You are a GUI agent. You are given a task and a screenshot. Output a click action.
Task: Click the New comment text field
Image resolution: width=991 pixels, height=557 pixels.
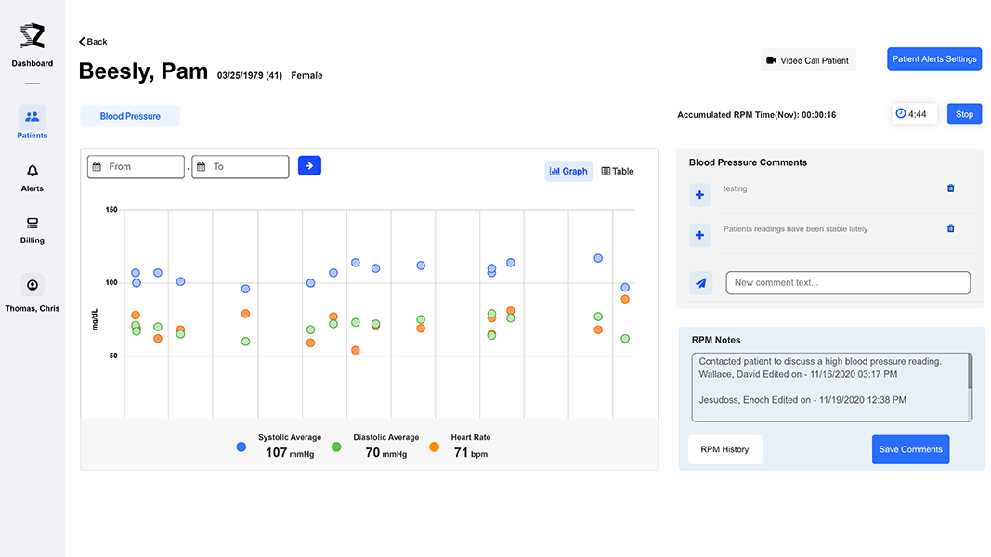click(x=847, y=283)
